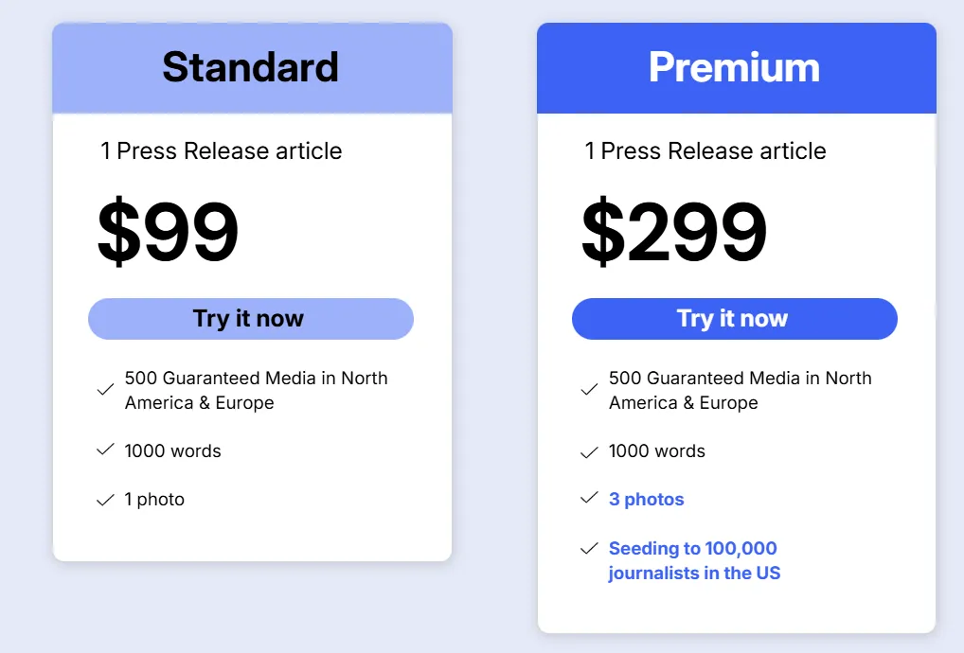Click the 3 photos feature link
The image size is (964, 653).
(x=646, y=500)
